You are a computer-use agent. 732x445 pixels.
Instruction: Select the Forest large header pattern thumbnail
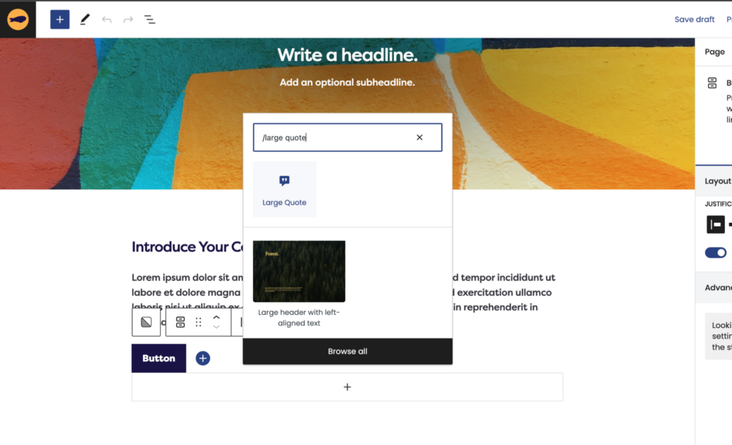(x=299, y=271)
